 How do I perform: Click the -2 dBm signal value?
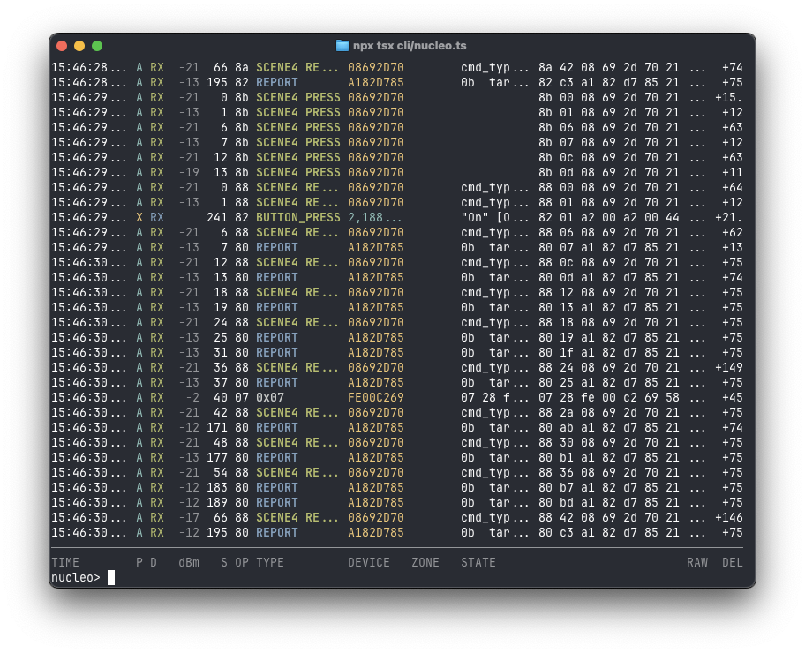click(x=192, y=398)
